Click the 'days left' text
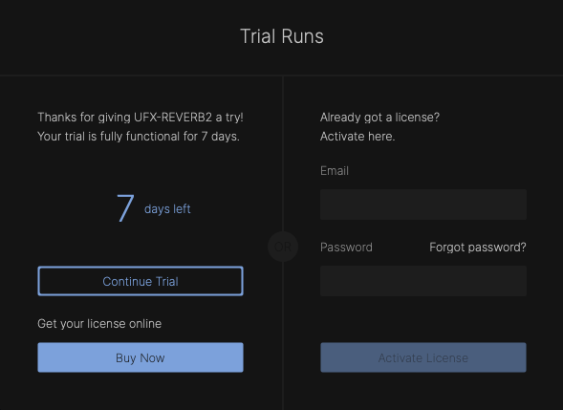 click(167, 209)
